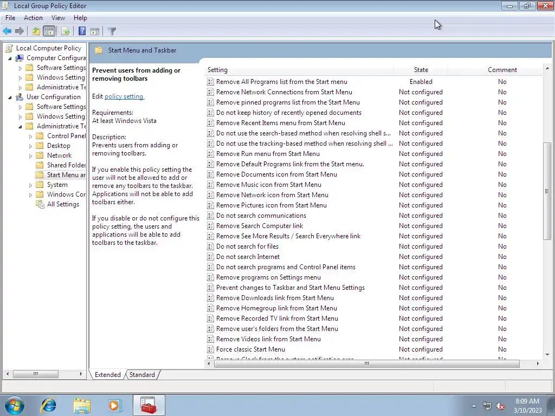555x416 pixels.
Task: Sort by the Comment column header
Action: click(495, 70)
